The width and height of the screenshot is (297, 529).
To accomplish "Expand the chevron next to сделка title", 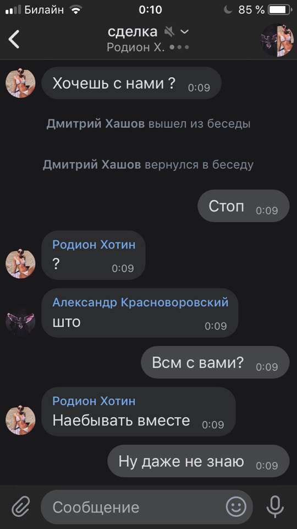I will click(x=185, y=32).
